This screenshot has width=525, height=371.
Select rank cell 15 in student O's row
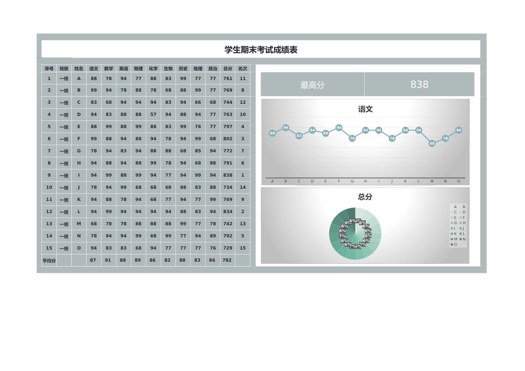[243, 248]
